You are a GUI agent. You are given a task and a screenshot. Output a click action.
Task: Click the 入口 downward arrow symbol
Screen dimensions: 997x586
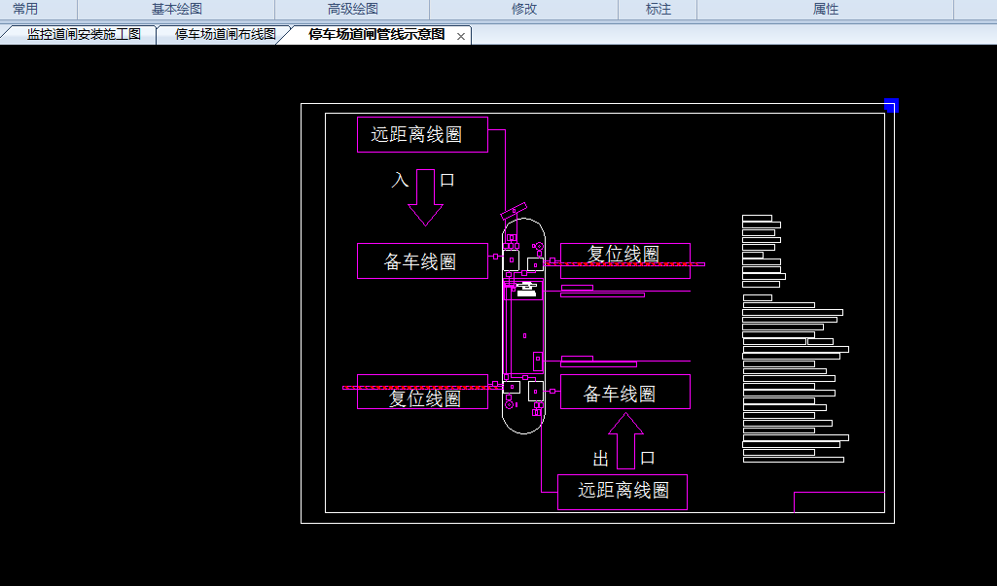[x=425, y=197]
